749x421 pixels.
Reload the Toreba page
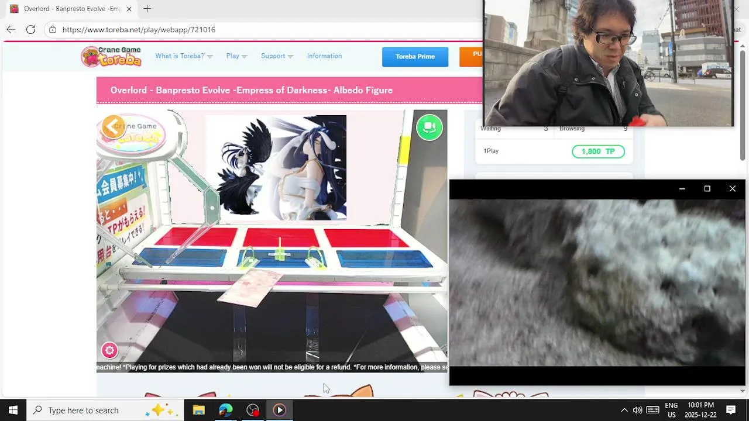tap(30, 29)
